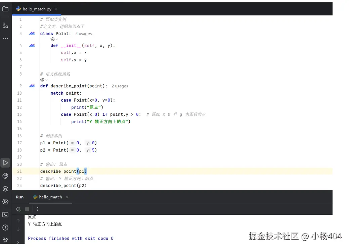
Task: Show more tool windows ellipsis
Action: point(5,38)
